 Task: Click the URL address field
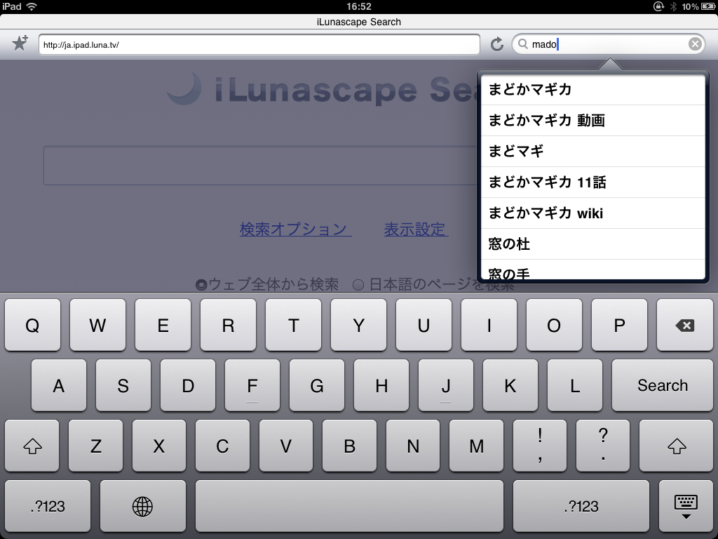(x=259, y=44)
